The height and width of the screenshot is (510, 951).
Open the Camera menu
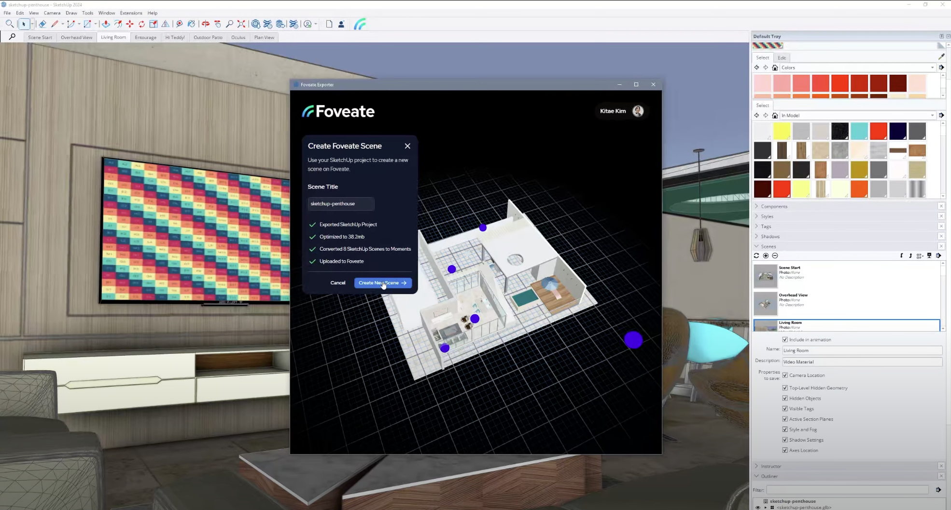point(52,13)
